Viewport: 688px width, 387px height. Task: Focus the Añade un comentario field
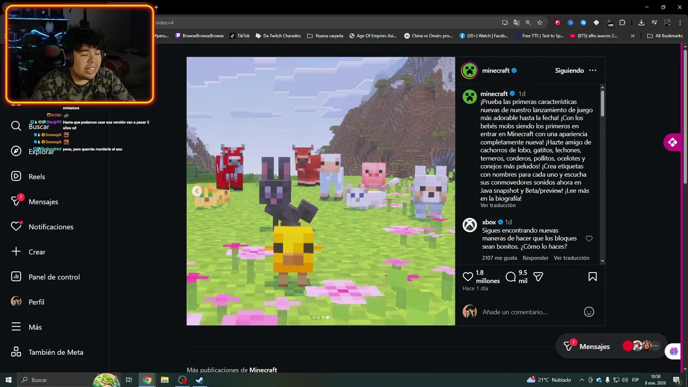click(529, 312)
